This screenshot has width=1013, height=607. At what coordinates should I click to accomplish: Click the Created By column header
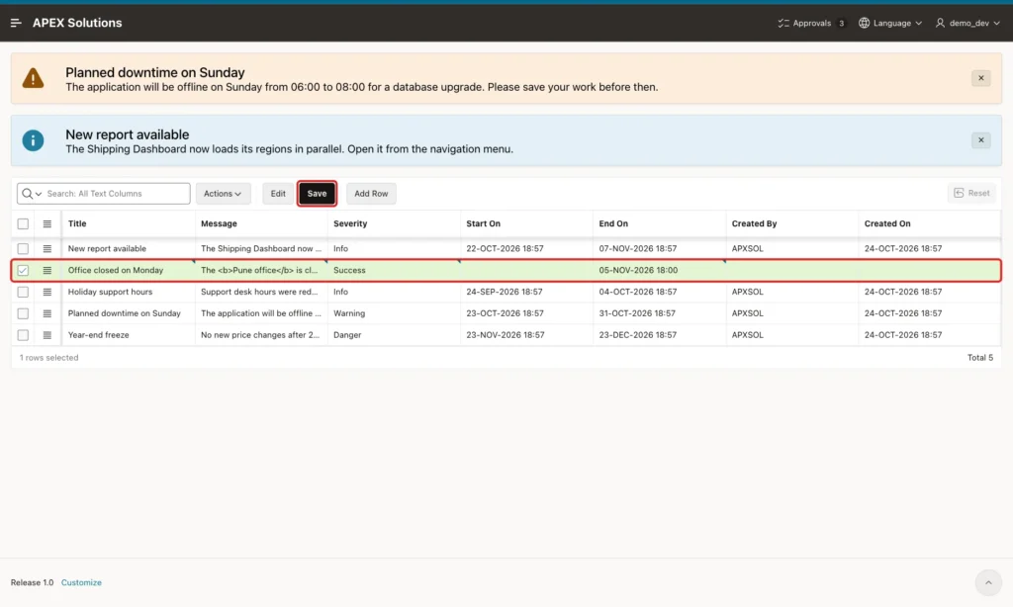tap(792, 223)
